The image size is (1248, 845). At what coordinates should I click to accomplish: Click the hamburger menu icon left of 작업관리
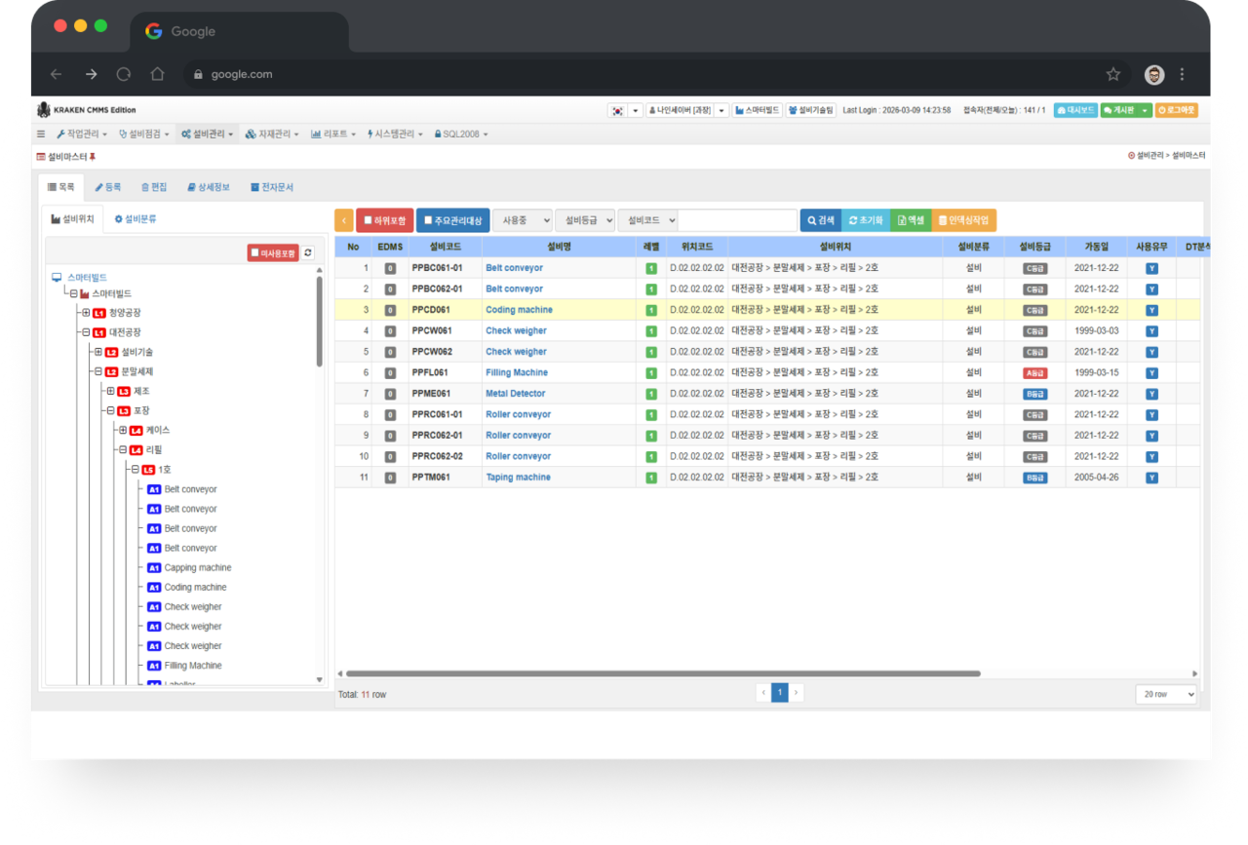[x=41, y=134]
